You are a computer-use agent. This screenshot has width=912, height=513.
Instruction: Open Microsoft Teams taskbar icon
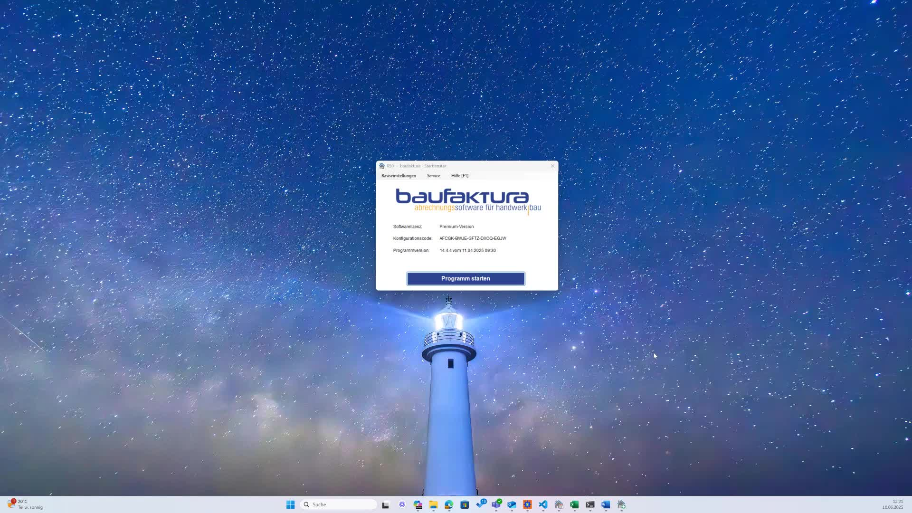point(496,504)
